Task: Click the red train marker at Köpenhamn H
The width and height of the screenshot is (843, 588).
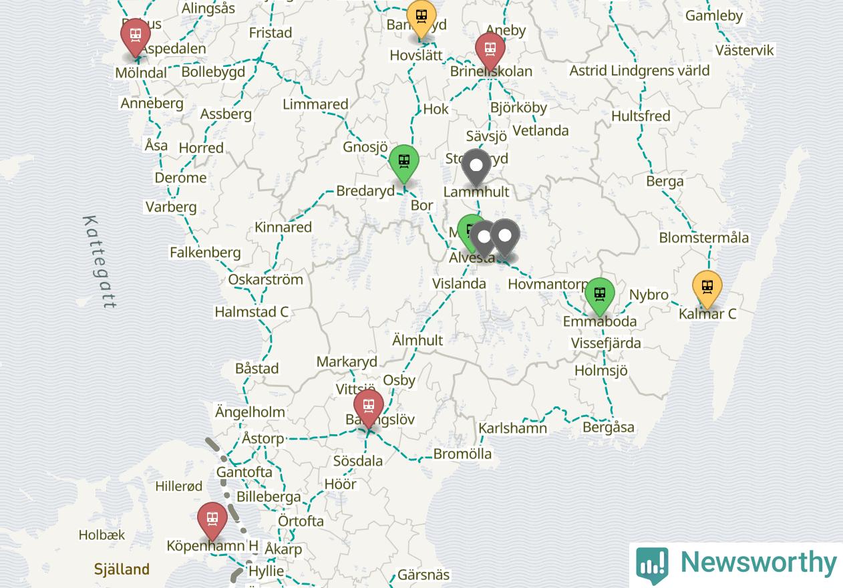Action: tap(212, 521)
